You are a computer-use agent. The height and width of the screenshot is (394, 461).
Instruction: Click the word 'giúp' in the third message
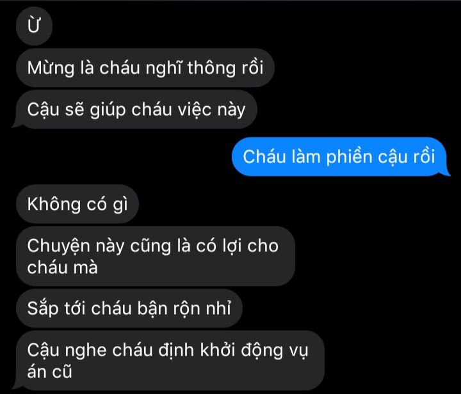[108, 111]
